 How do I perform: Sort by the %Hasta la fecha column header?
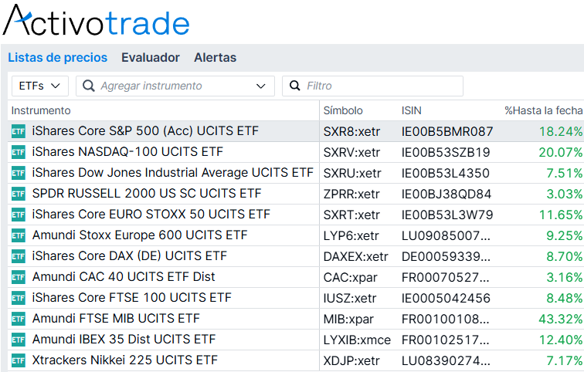point(543,110)
